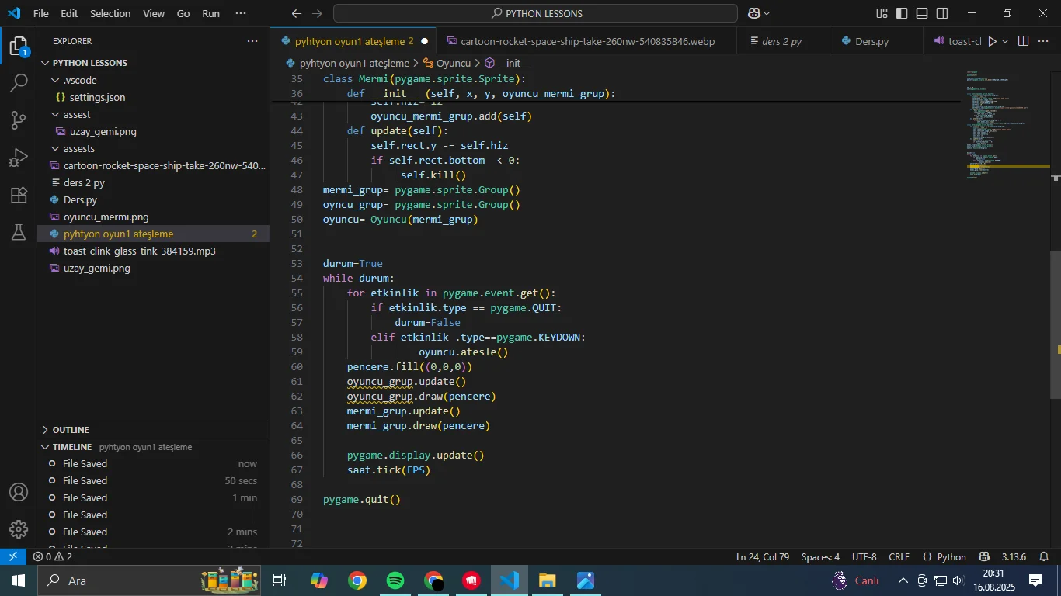Screen dimensions: 1061x596
Task: Open the run options dropdown next to play
Action: coord(1004,40)
